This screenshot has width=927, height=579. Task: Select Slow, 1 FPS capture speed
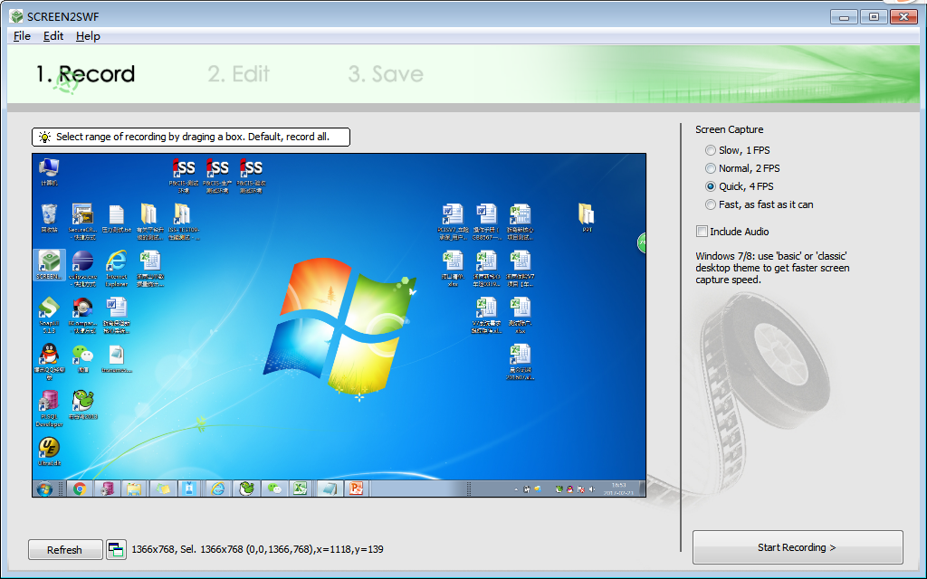point(737,150)
